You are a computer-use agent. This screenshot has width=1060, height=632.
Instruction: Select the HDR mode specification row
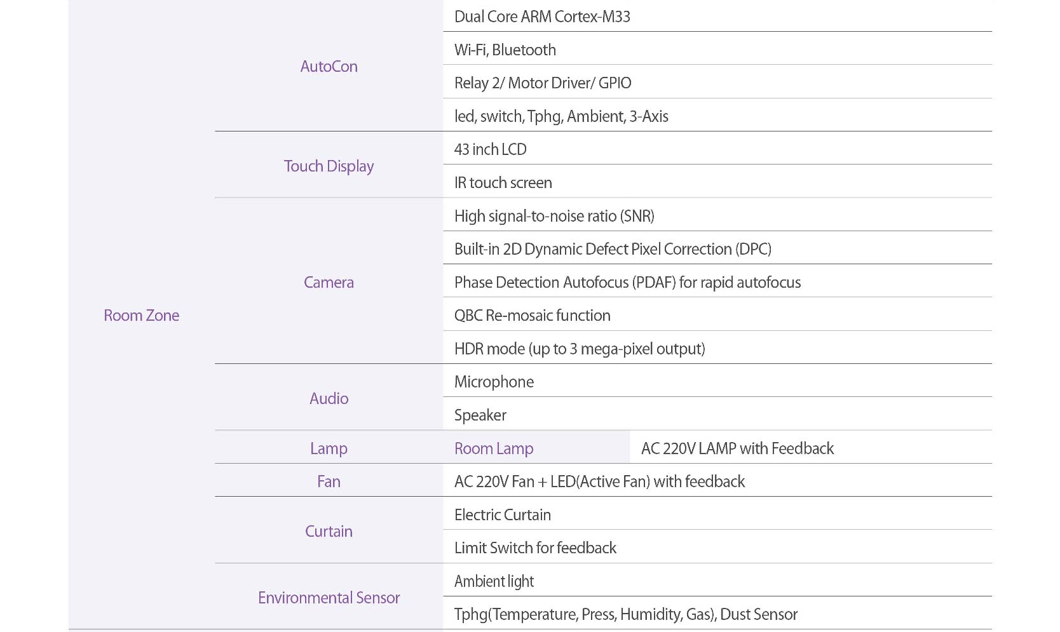tap(579, 349)
